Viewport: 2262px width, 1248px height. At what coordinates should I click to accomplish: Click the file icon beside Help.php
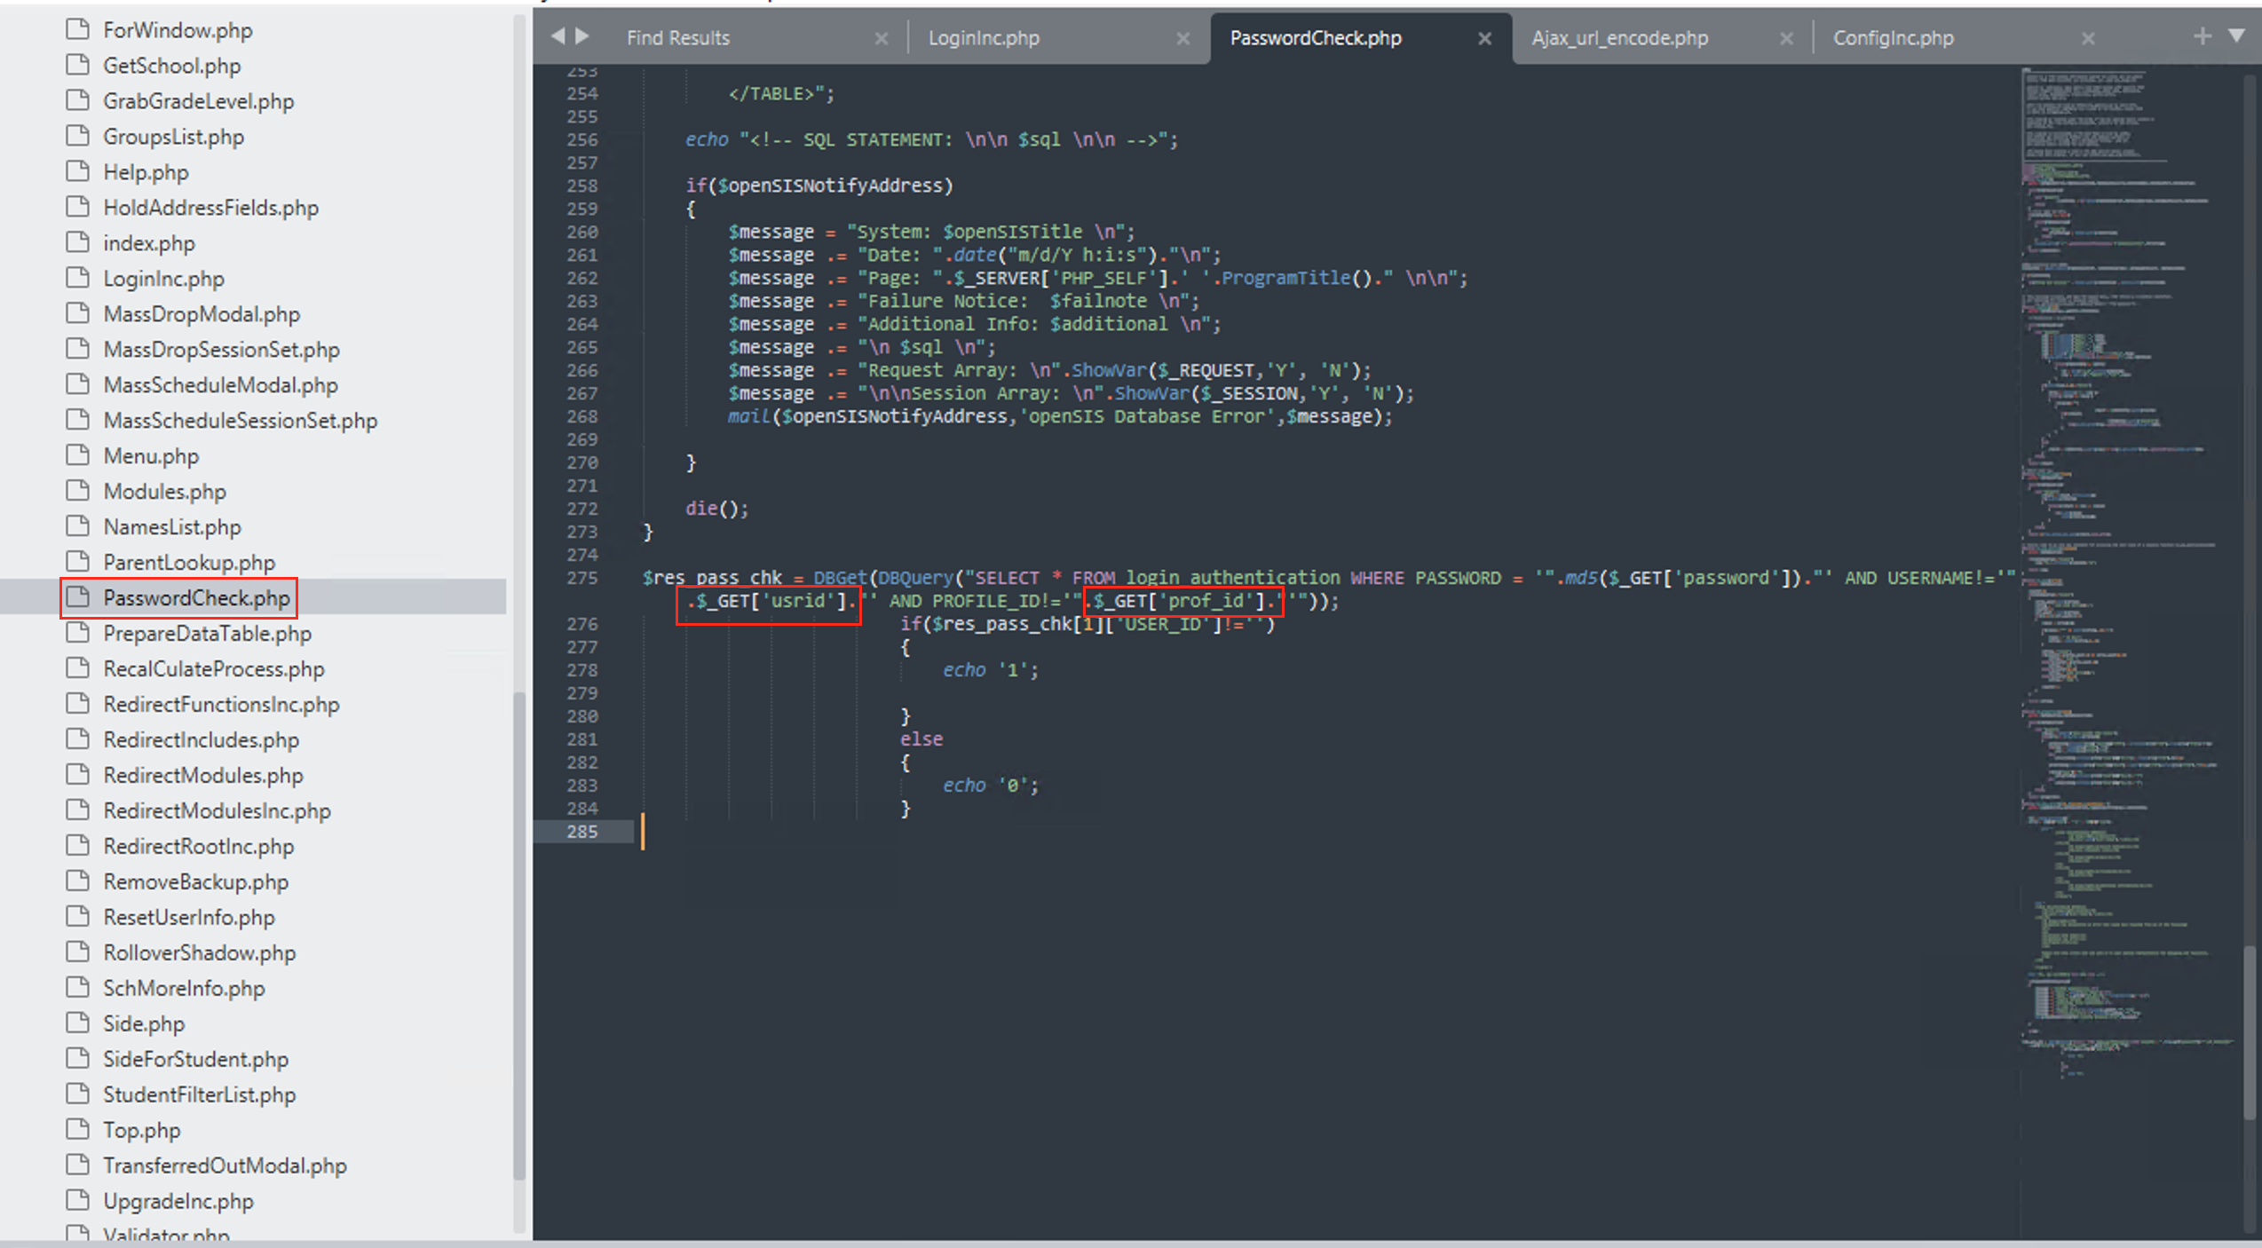click(x=78, y=170)
